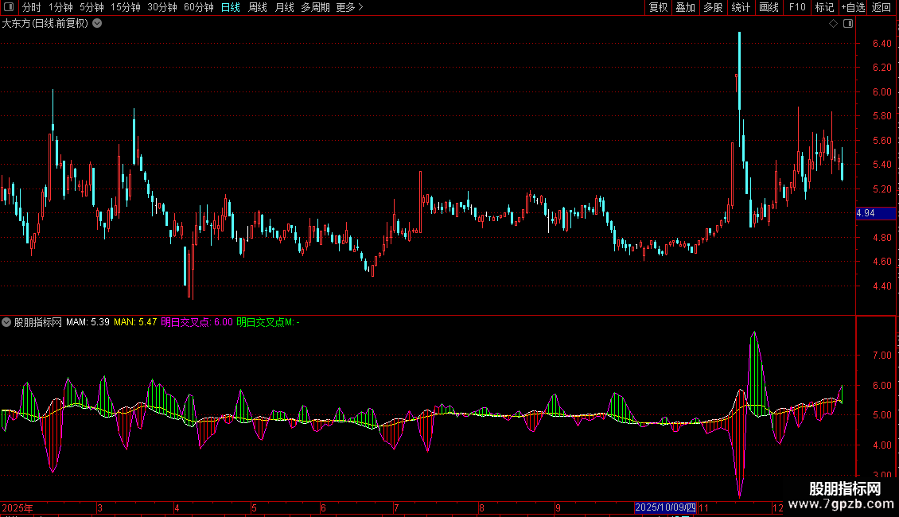Click 返回 to go back
899x517 pixels.
pyautogui.click(x=881, y=7)
